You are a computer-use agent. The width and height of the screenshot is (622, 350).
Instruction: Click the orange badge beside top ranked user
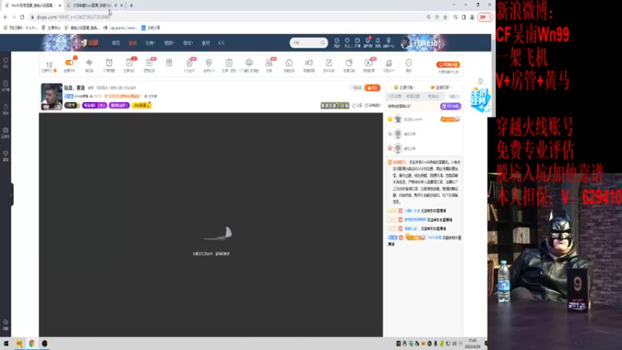click(450, 119)
